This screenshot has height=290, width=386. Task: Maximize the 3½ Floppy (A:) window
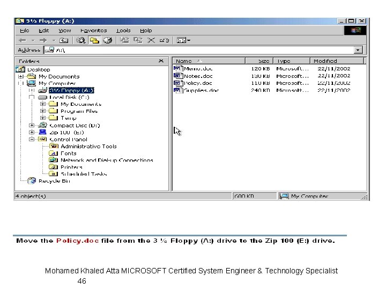tap(351, 21)
